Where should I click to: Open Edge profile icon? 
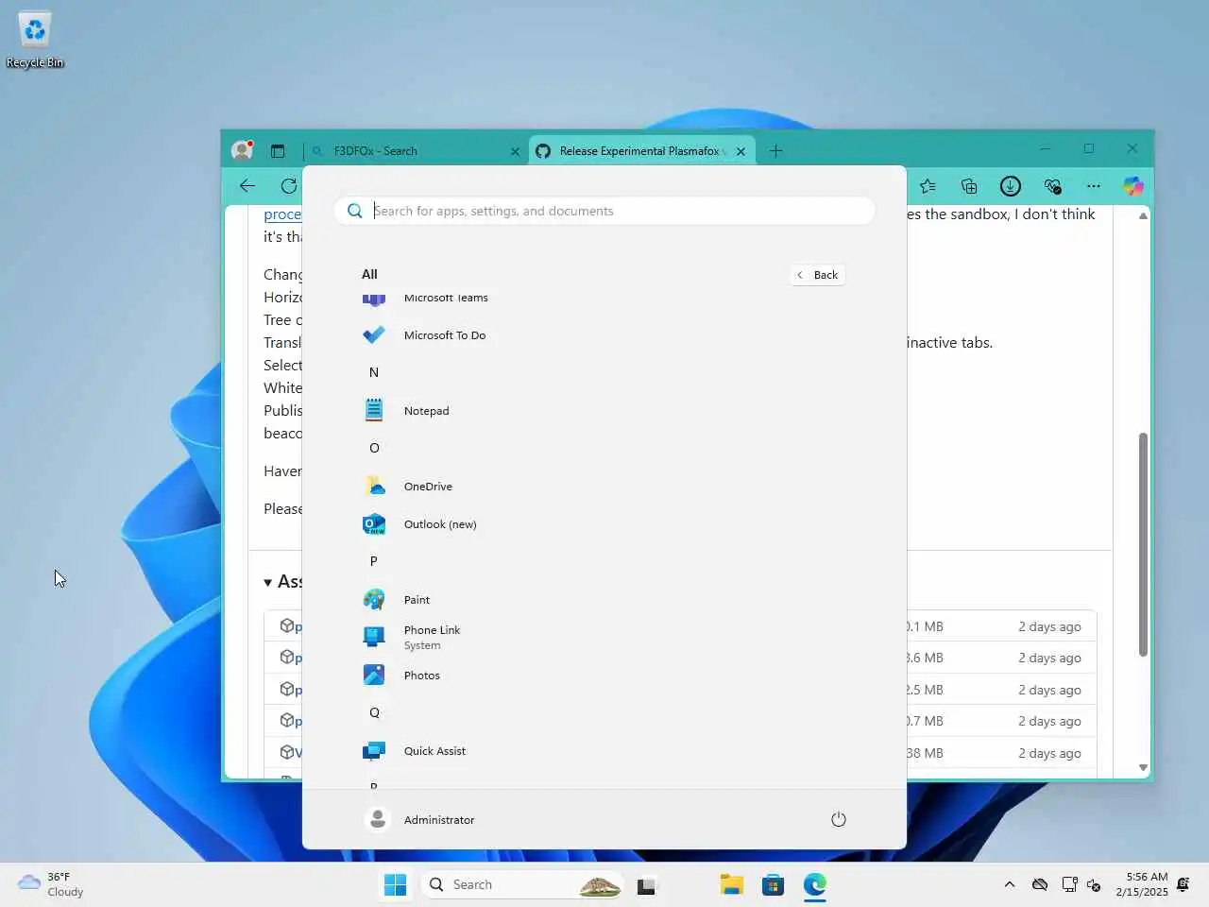click(243, 150)
